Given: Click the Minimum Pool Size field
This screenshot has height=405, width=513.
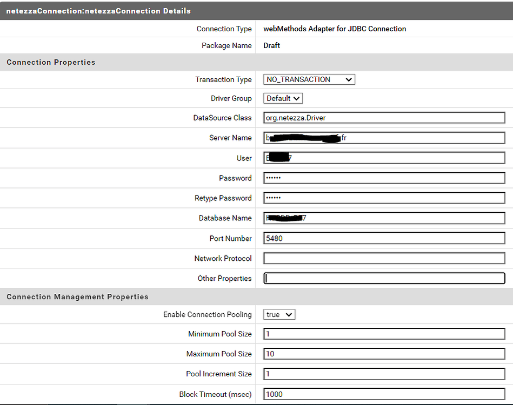Looking at the screenshot, I should pos(384,334).
